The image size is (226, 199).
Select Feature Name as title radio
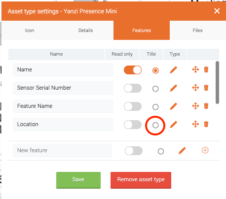point(155,107)
